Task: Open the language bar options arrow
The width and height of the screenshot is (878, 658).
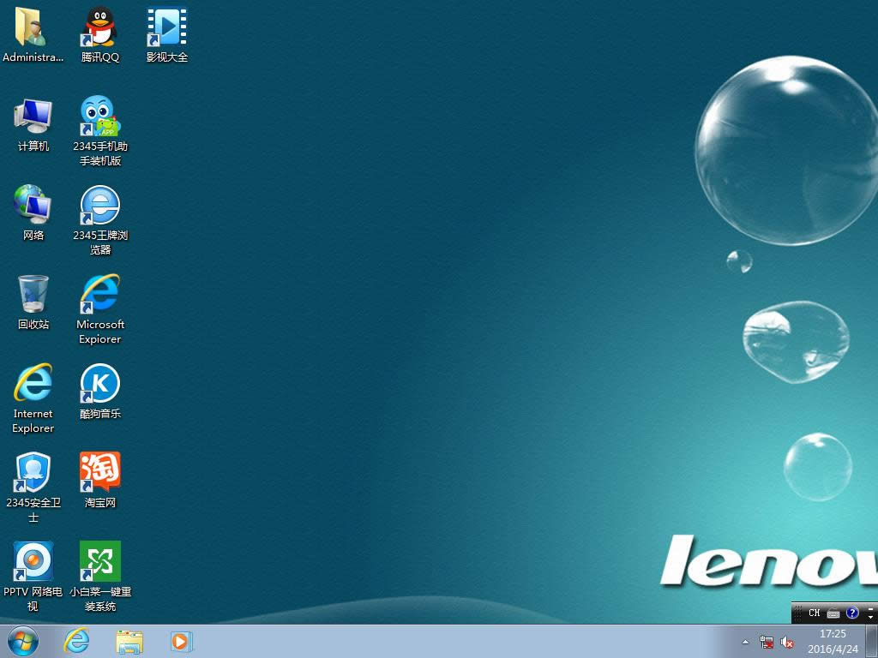Action: point(869,618)
